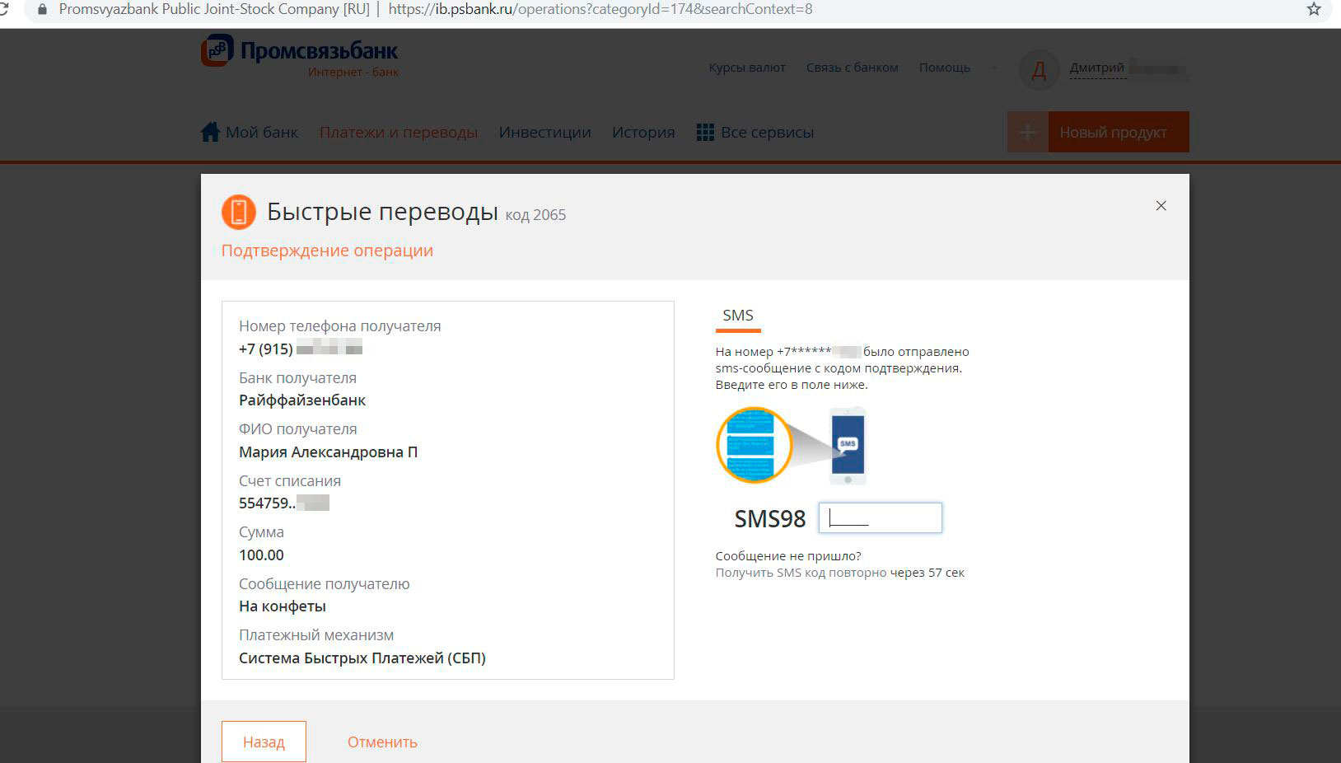Viewport: 1341px width, 763px height.
Task: Click the padlock icon in address bar
Action: [x=42, y=9]
